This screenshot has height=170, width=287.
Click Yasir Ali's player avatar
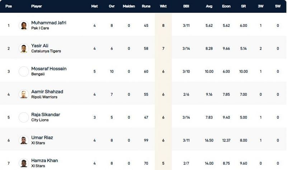click(x=24, y=48)
